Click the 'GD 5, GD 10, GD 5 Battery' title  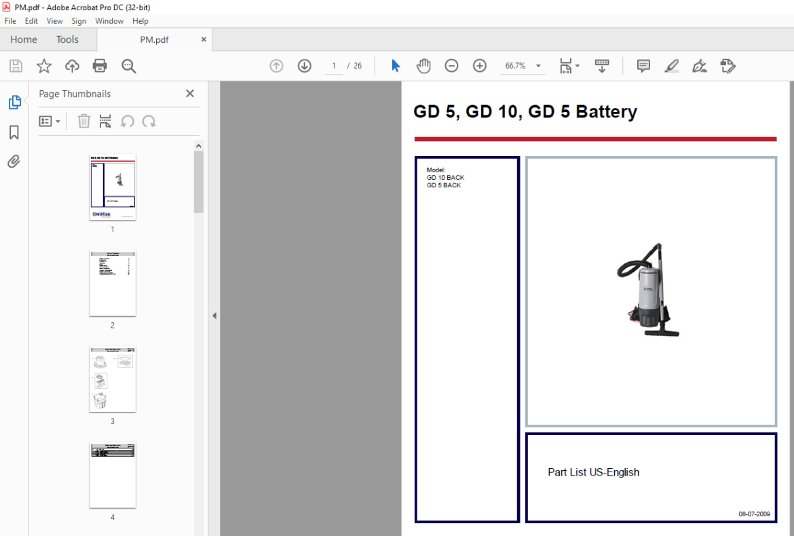(x=525, y=111)
